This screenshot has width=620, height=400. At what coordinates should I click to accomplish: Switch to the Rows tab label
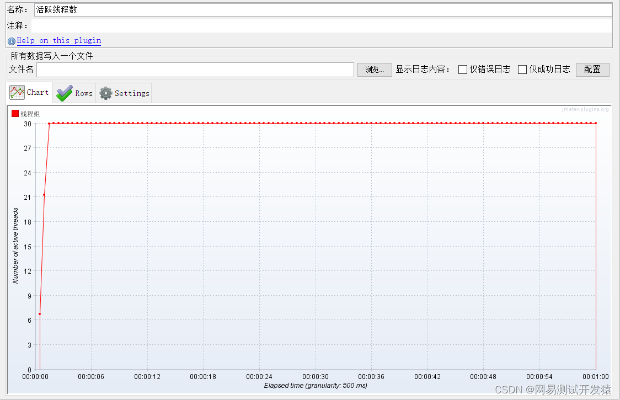[x=84, y=93]
